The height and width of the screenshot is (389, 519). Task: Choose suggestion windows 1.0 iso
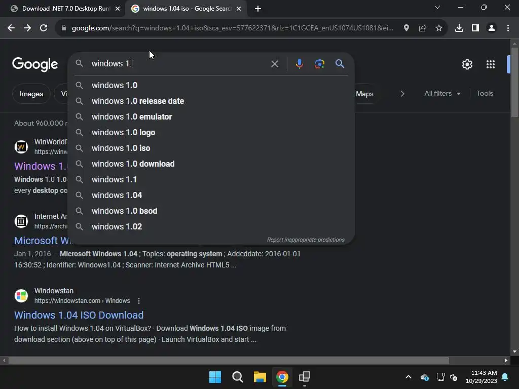pyautogui.click(x=211, y=148)
